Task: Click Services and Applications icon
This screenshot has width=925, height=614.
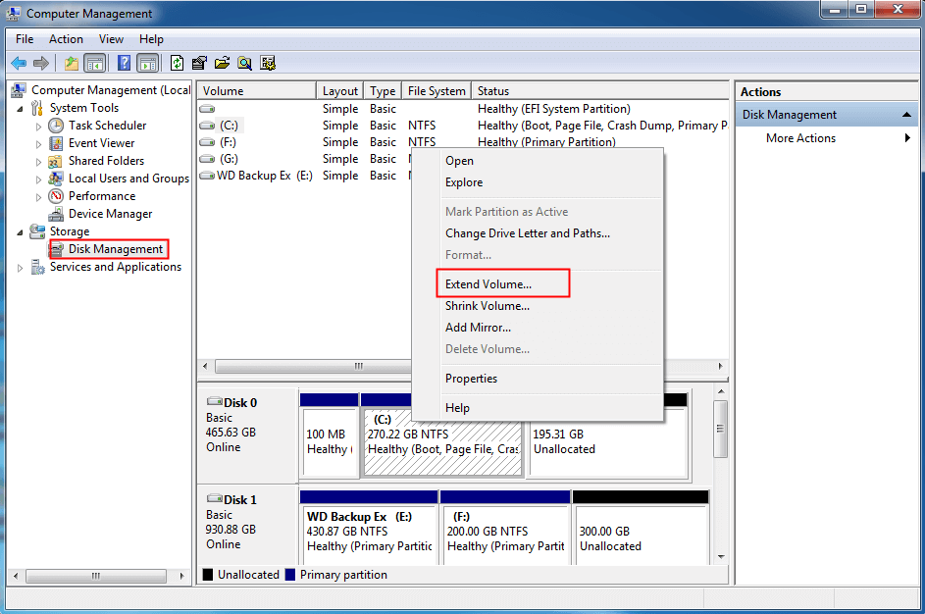Action: (x=37, y=267)
